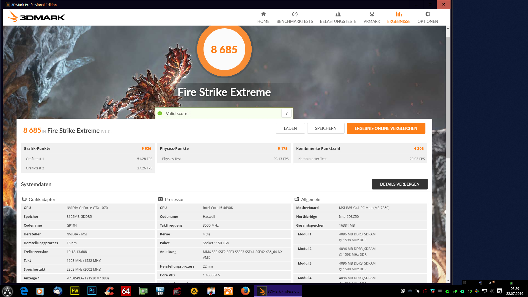Open the VRMark section icon
Image resolution: width=528 pixels, height=297 pixels.
(x=372, y=14)
